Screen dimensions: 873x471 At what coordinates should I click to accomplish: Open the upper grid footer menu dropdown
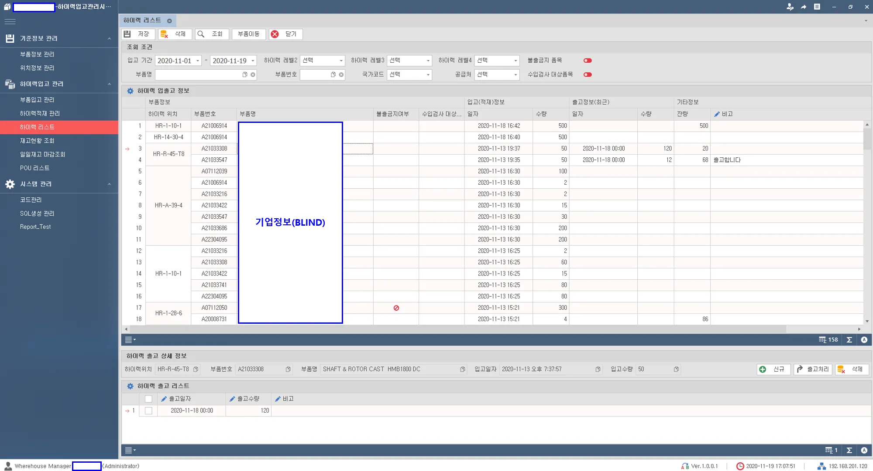pos(130,340)
